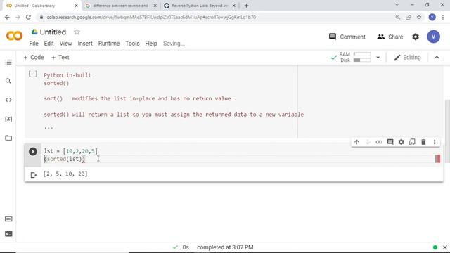450x253 pixels.
Task: Collapse the header with the chevron toggle
Action: pos(437,58)
